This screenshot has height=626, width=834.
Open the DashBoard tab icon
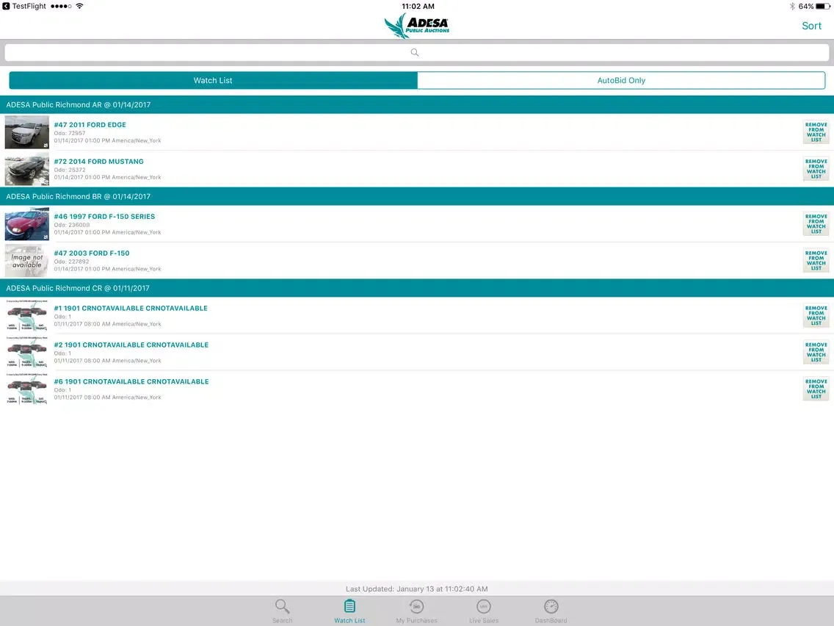pos(551,606)
